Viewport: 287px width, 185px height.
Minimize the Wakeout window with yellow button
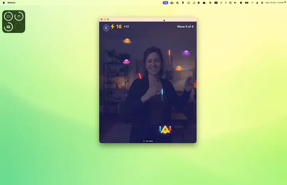[x=105, y=19]
